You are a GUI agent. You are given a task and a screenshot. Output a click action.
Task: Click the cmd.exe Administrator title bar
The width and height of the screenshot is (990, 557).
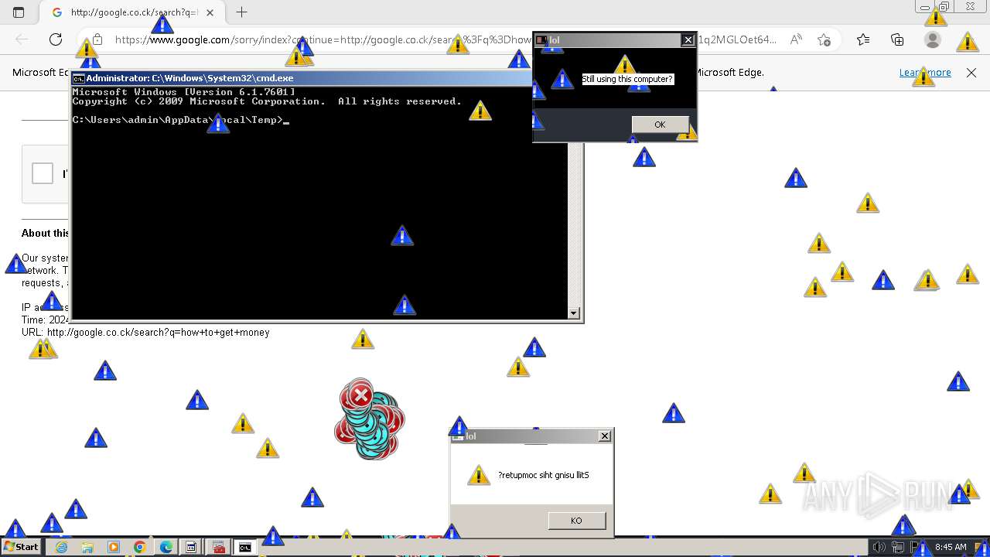point(302,78)
